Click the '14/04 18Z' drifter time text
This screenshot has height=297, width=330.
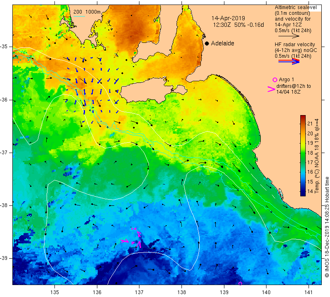288,92
